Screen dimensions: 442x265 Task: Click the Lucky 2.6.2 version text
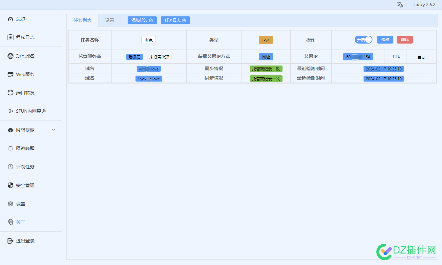(424, 5)
